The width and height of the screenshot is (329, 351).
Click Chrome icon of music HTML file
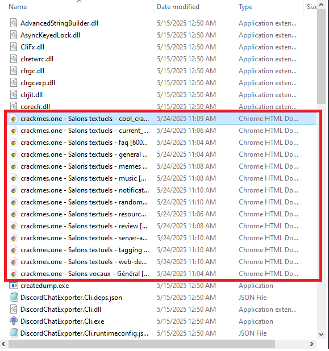pos(14,178)
